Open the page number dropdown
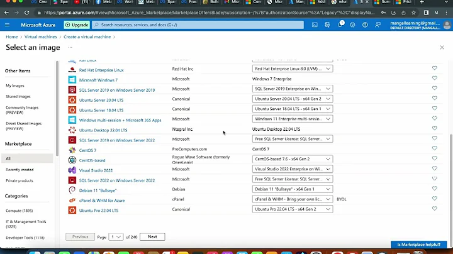 tap(116, 236)
